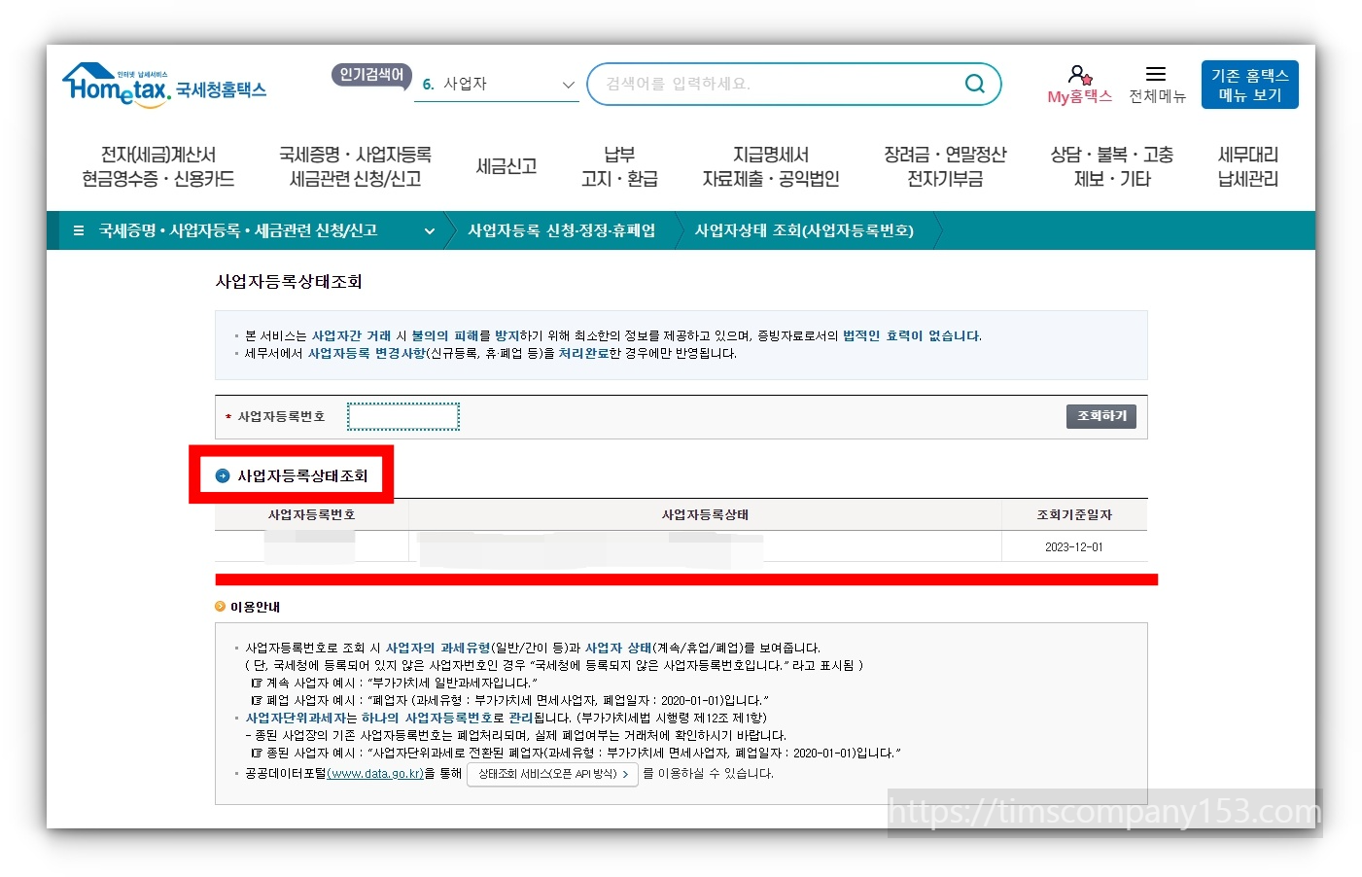
Task: Click the orange 이용안내 icon
Action: (221, 606)
